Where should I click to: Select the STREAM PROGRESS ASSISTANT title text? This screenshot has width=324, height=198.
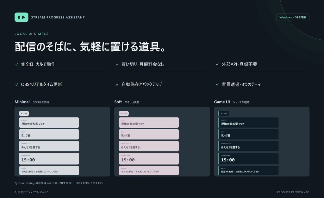tap(58, 17)
